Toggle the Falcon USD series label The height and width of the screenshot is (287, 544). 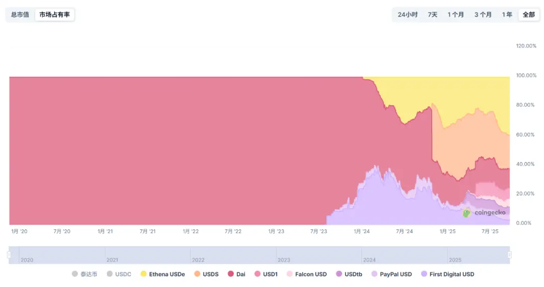[x=311, y=274]
